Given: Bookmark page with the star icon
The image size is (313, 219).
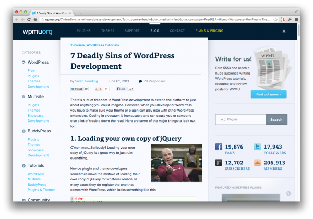Looking at the screenshot, I should 275,19.
